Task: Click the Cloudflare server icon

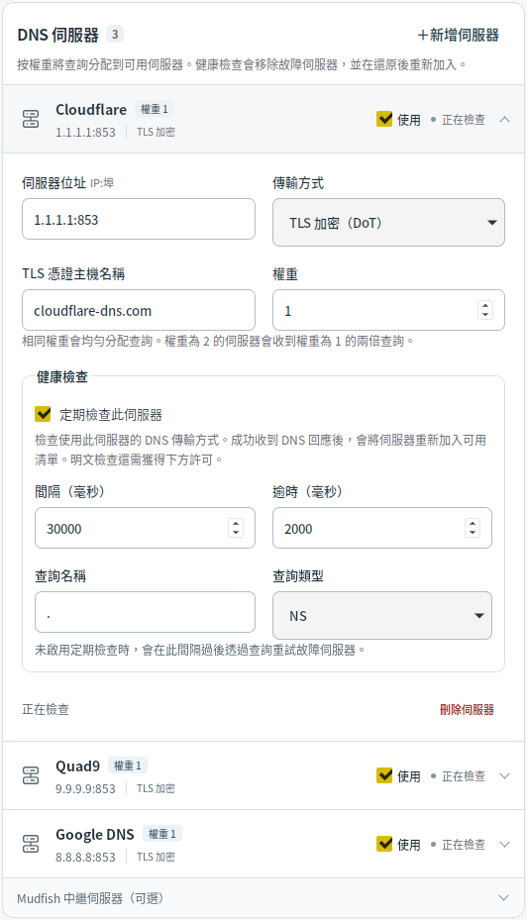Action: (31, 119)
